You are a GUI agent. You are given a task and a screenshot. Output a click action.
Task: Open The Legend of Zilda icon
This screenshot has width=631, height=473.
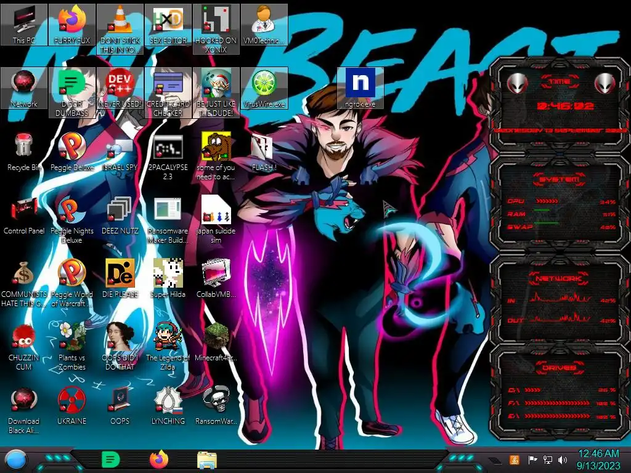click(168, 347)
